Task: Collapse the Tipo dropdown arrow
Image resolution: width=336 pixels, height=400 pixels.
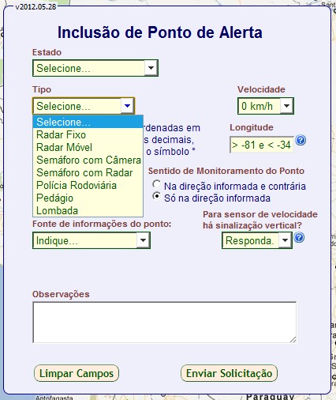Action: 127,106
